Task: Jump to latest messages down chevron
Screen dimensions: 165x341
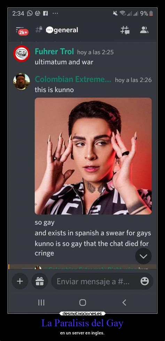Action: click(143, 256)
